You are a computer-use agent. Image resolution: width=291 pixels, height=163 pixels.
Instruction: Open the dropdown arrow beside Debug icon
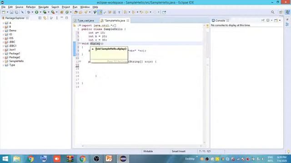pos(32,12)
